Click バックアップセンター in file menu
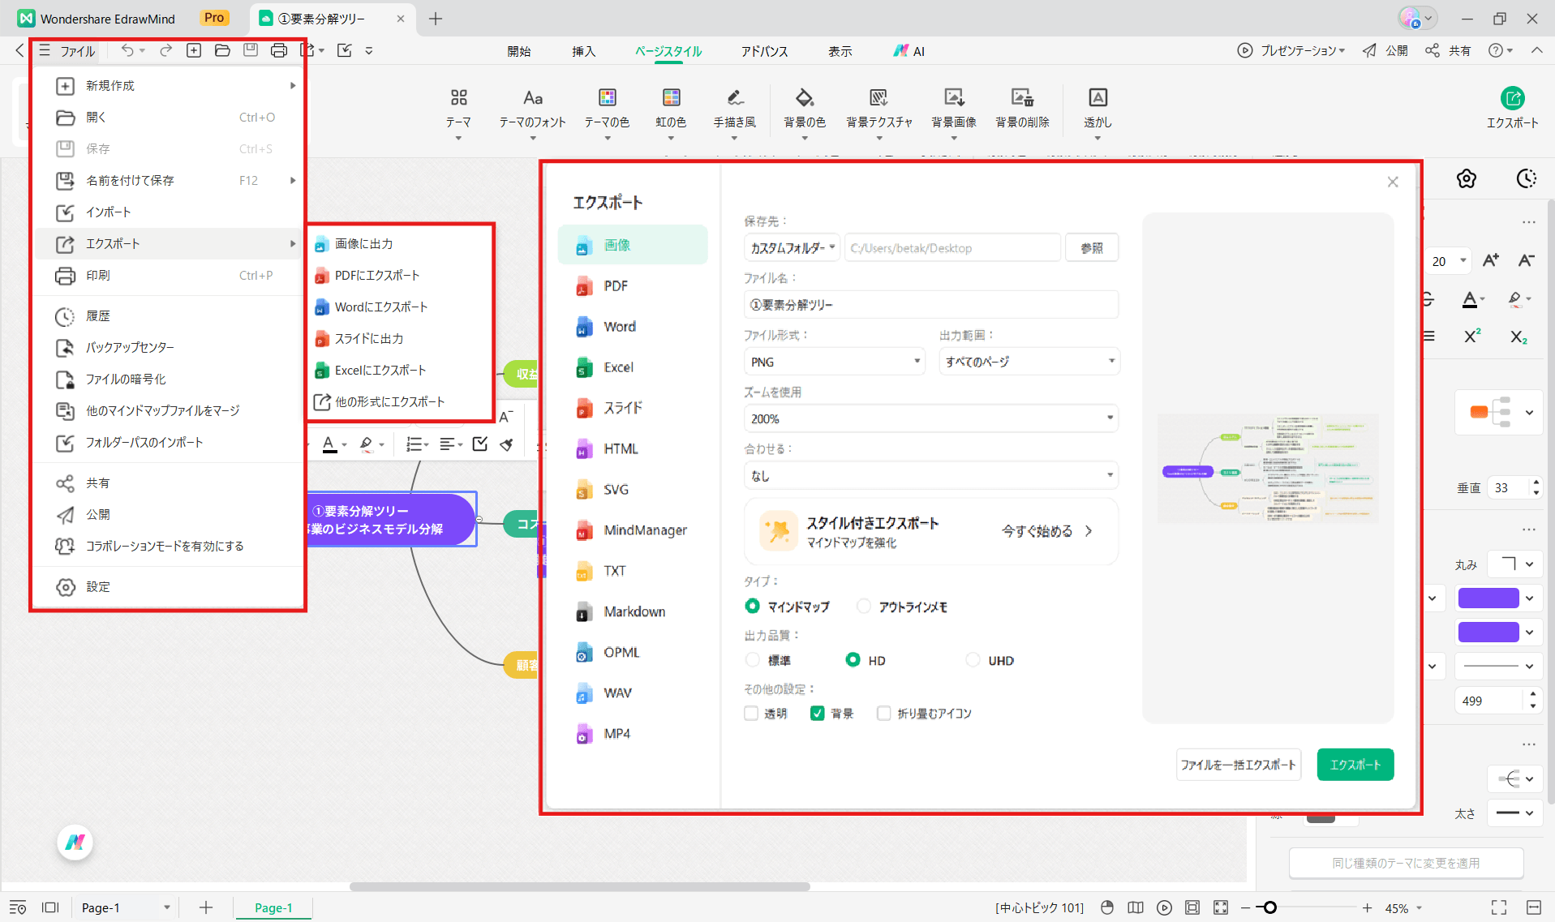 point(168,347)
